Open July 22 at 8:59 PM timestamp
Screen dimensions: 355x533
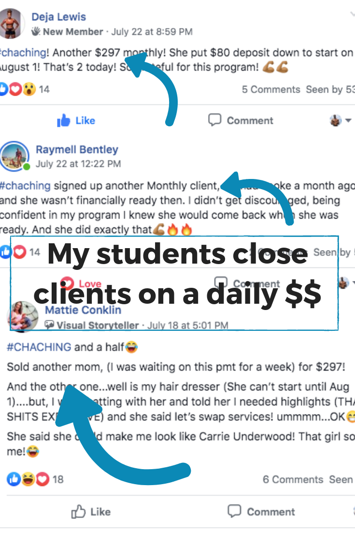click(x=152, y=31)
